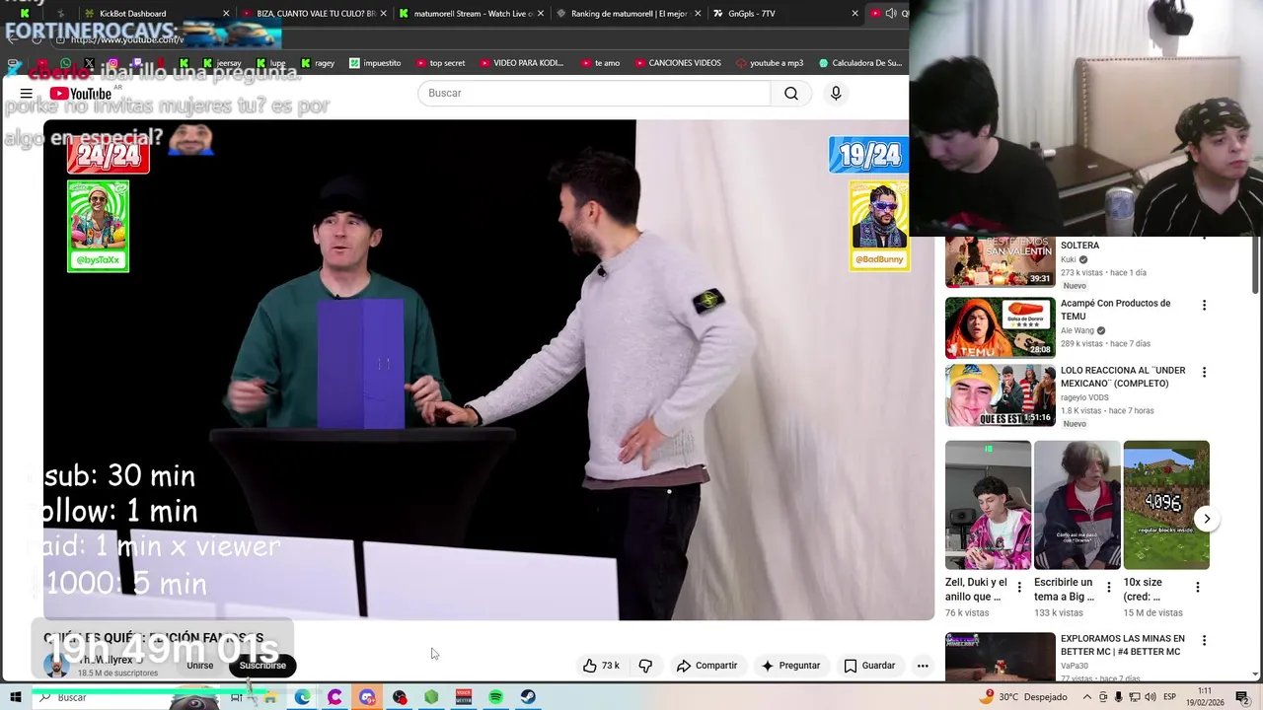1263x710 pixels.
Task: Play the Escribirle un tema short thumbnail
Action: point(1077,505)
